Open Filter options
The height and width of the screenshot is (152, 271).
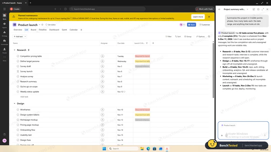coord(168,36)
